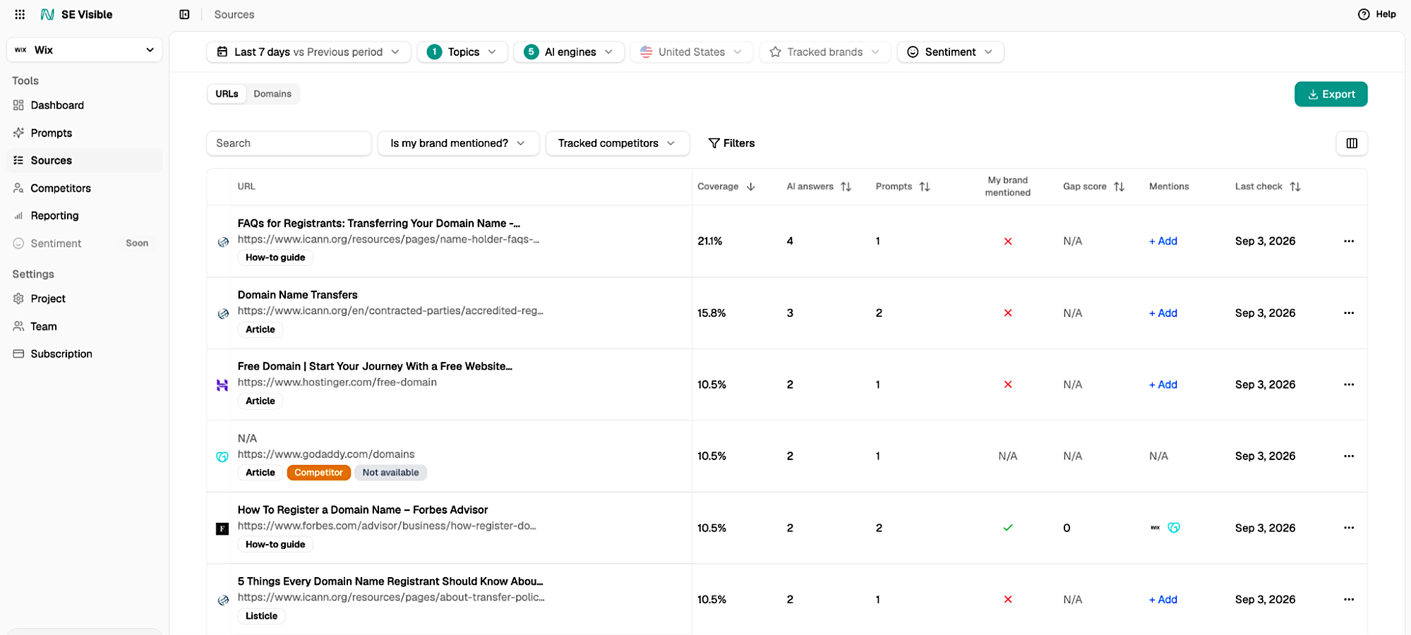Click + Add for 5 Things Every Domain row

(1163, 600)
